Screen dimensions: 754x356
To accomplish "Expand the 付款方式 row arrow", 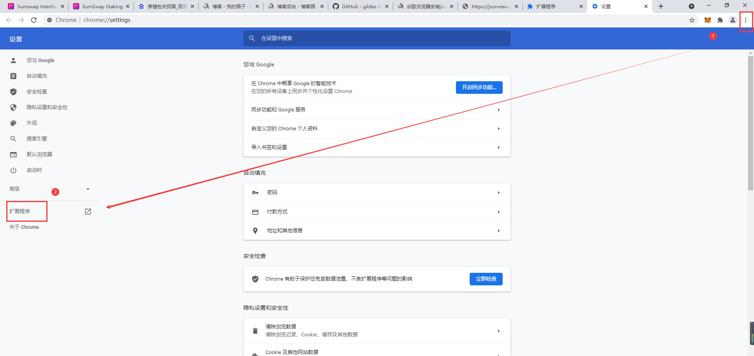I will (499, 212).
